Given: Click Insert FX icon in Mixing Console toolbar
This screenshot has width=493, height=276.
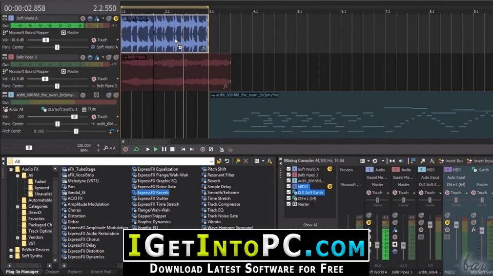Looking at the screenshot, I should pyautogui.click(x=432, y=161).
